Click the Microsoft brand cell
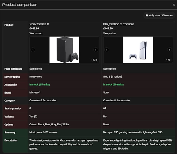The width and height of the screenshot is (177, 154). [x=35, y=93]
